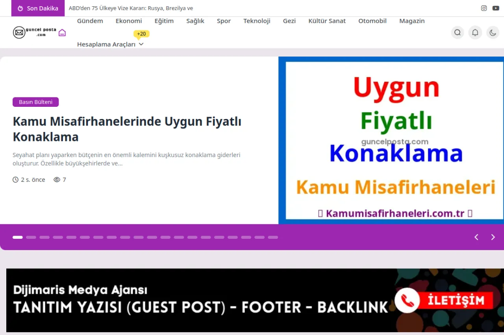Open the Kültür Sanat section
This screenshot has height=335, width=504.
327,21
